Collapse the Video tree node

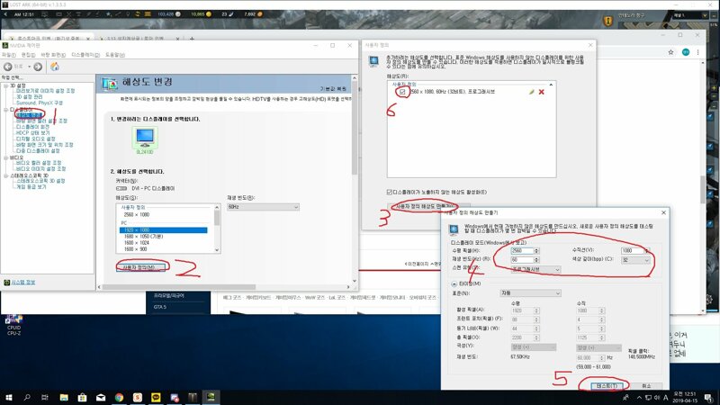coord(6,157)
